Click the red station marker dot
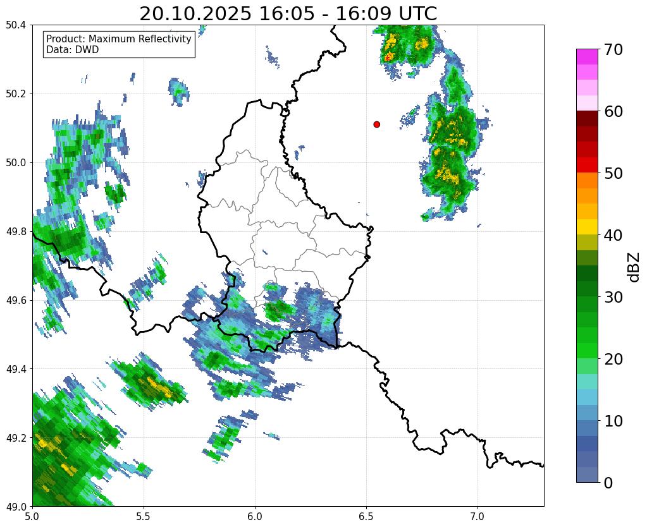 click(376, 124)
